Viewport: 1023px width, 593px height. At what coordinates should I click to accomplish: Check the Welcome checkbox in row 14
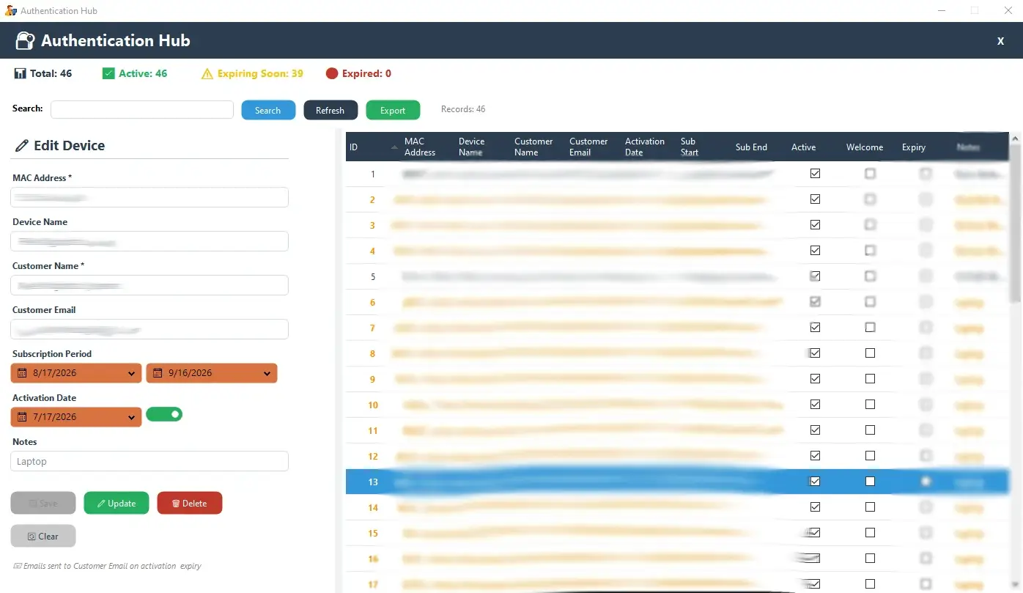click(x=870, y=507)
